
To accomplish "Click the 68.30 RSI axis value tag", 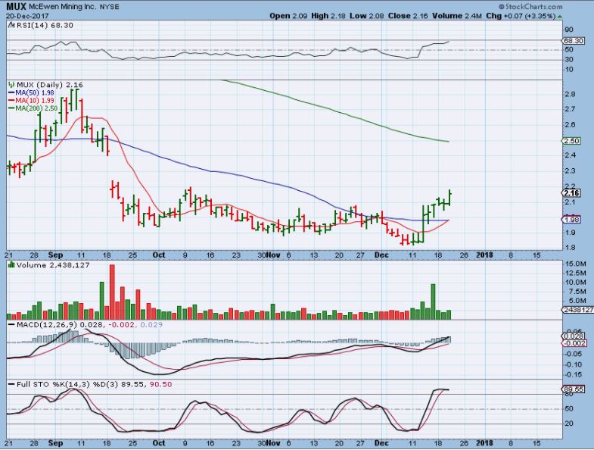I will 573,41.
